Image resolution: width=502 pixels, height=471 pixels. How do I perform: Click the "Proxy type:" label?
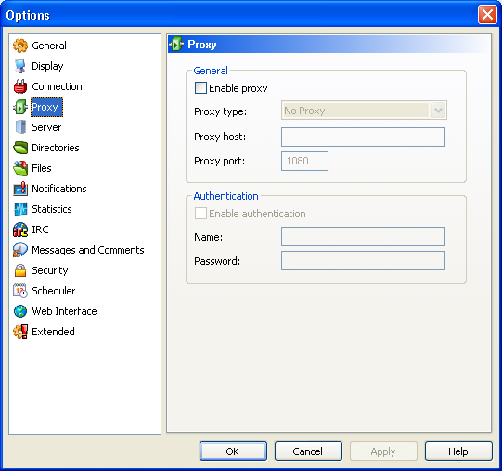220,111
